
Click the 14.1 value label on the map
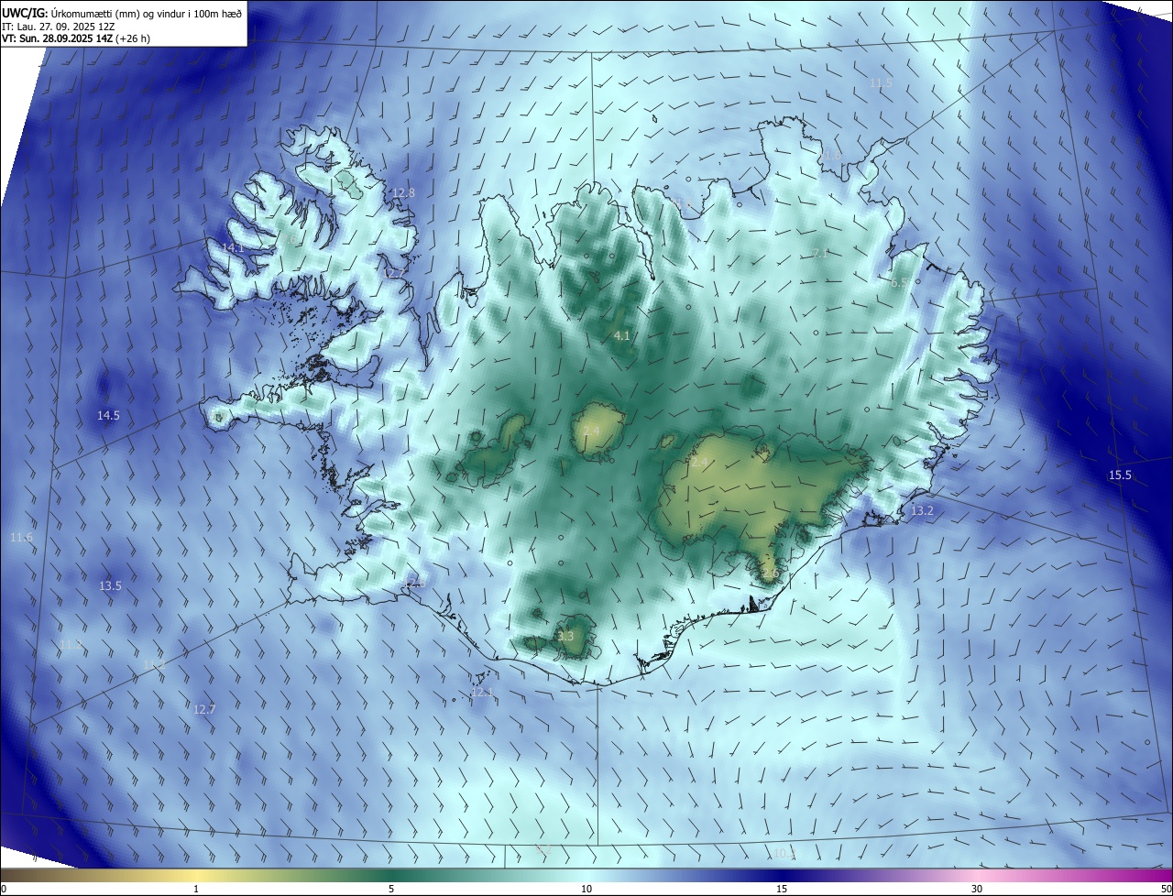click(233, 248)
